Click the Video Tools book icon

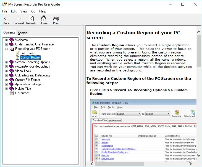coord(12,71)
